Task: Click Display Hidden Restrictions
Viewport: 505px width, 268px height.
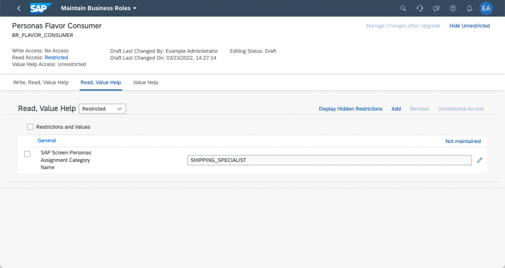Action: [x=351, y=109]
